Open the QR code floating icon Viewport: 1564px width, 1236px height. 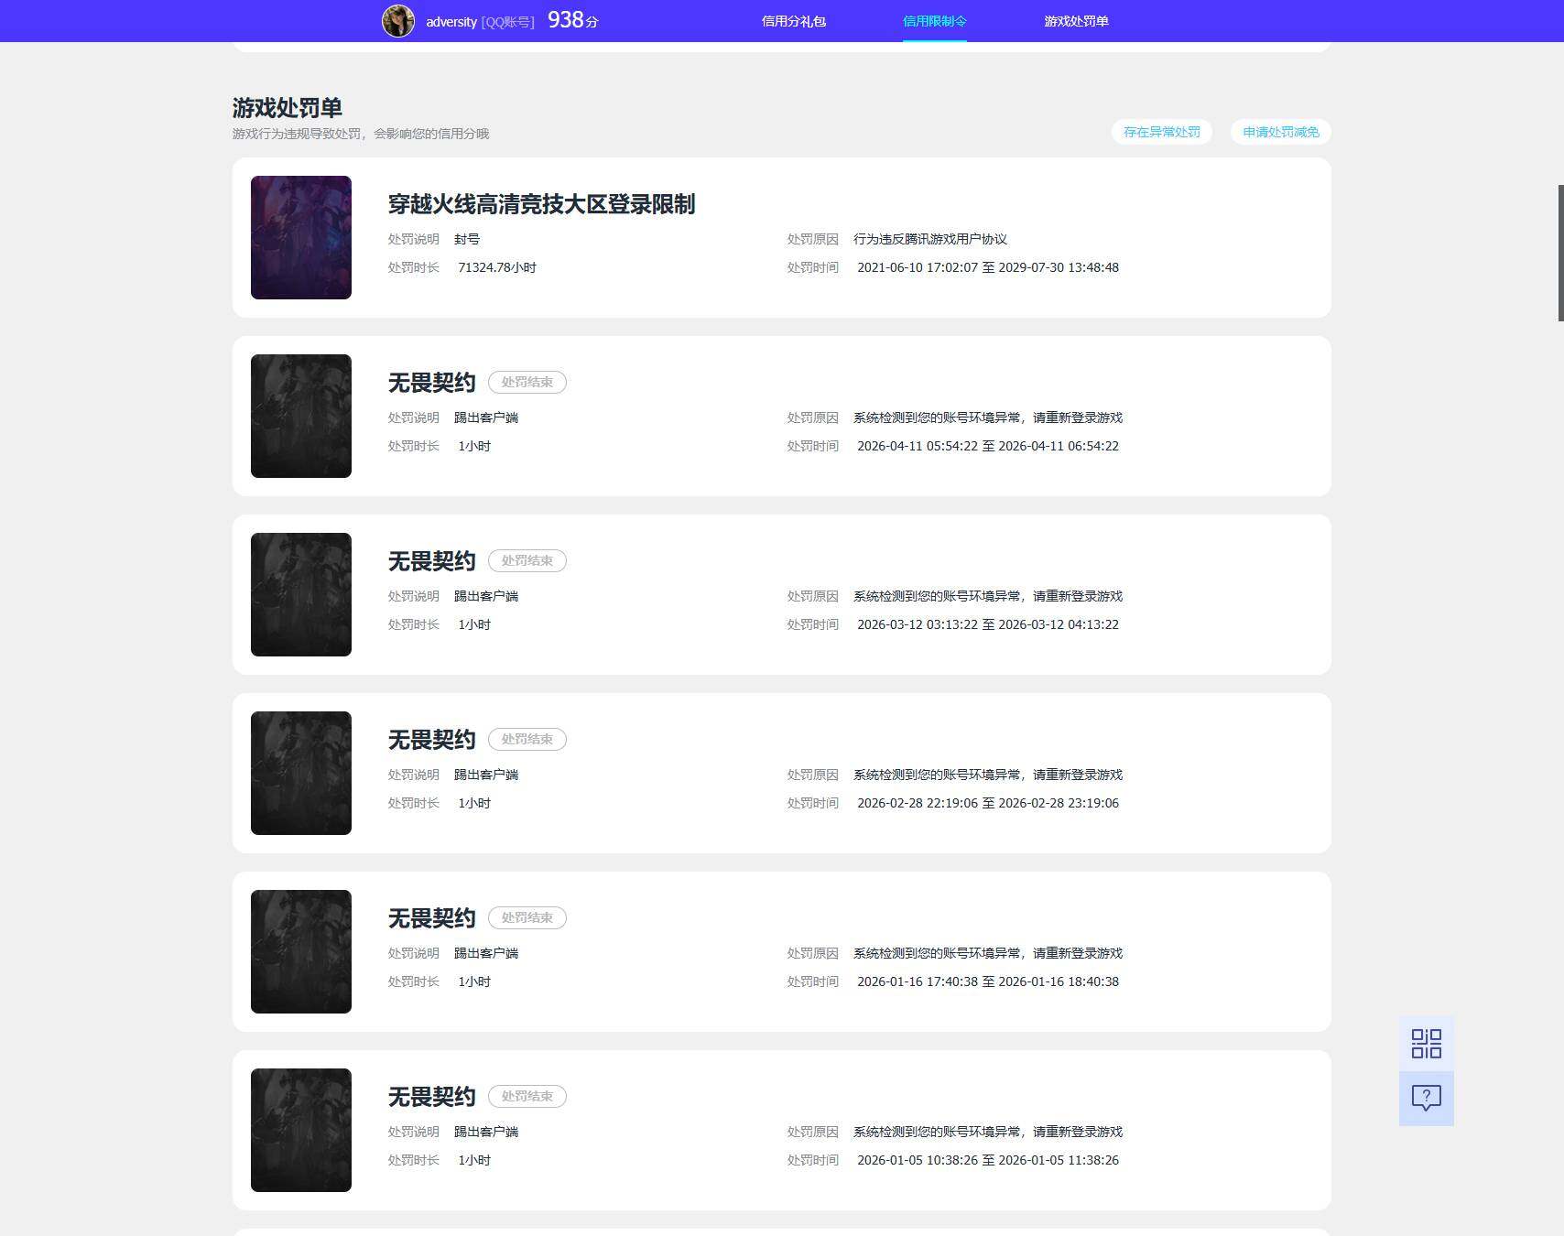(x=1426, y=1044)
